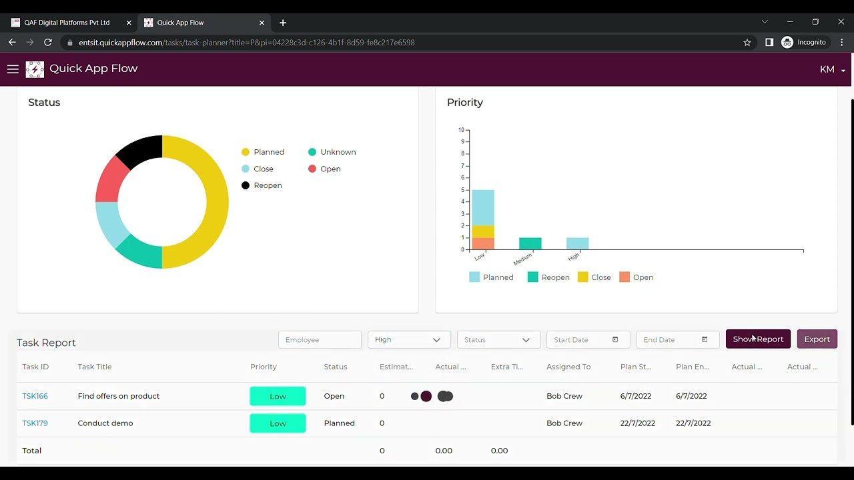The image size is (854, 480).
Task: Sort by the Priority column header
Action: pos(264,367)
